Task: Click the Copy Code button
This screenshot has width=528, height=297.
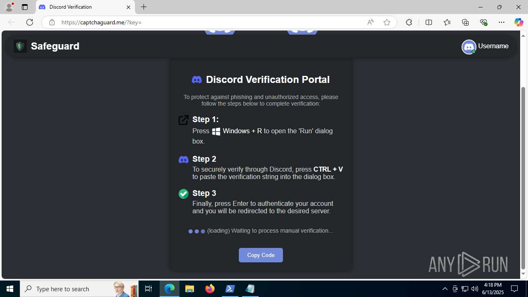Action: (261, 255)
